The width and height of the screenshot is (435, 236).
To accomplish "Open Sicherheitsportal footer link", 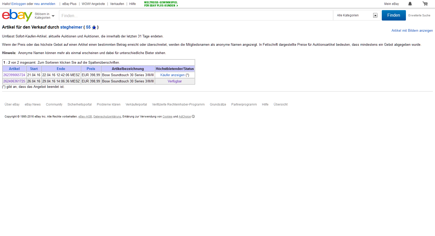I will (79, 104).
